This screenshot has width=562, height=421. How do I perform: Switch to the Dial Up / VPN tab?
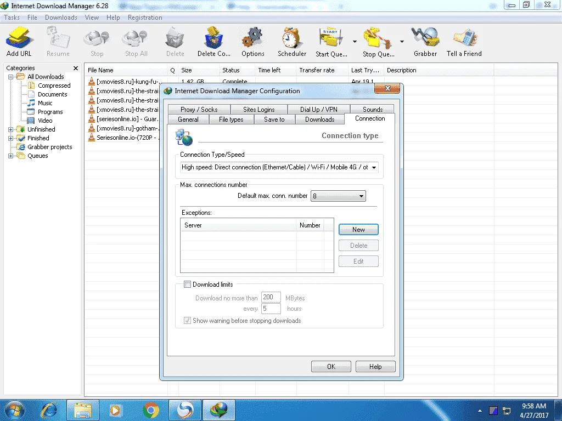pos(319,110)
